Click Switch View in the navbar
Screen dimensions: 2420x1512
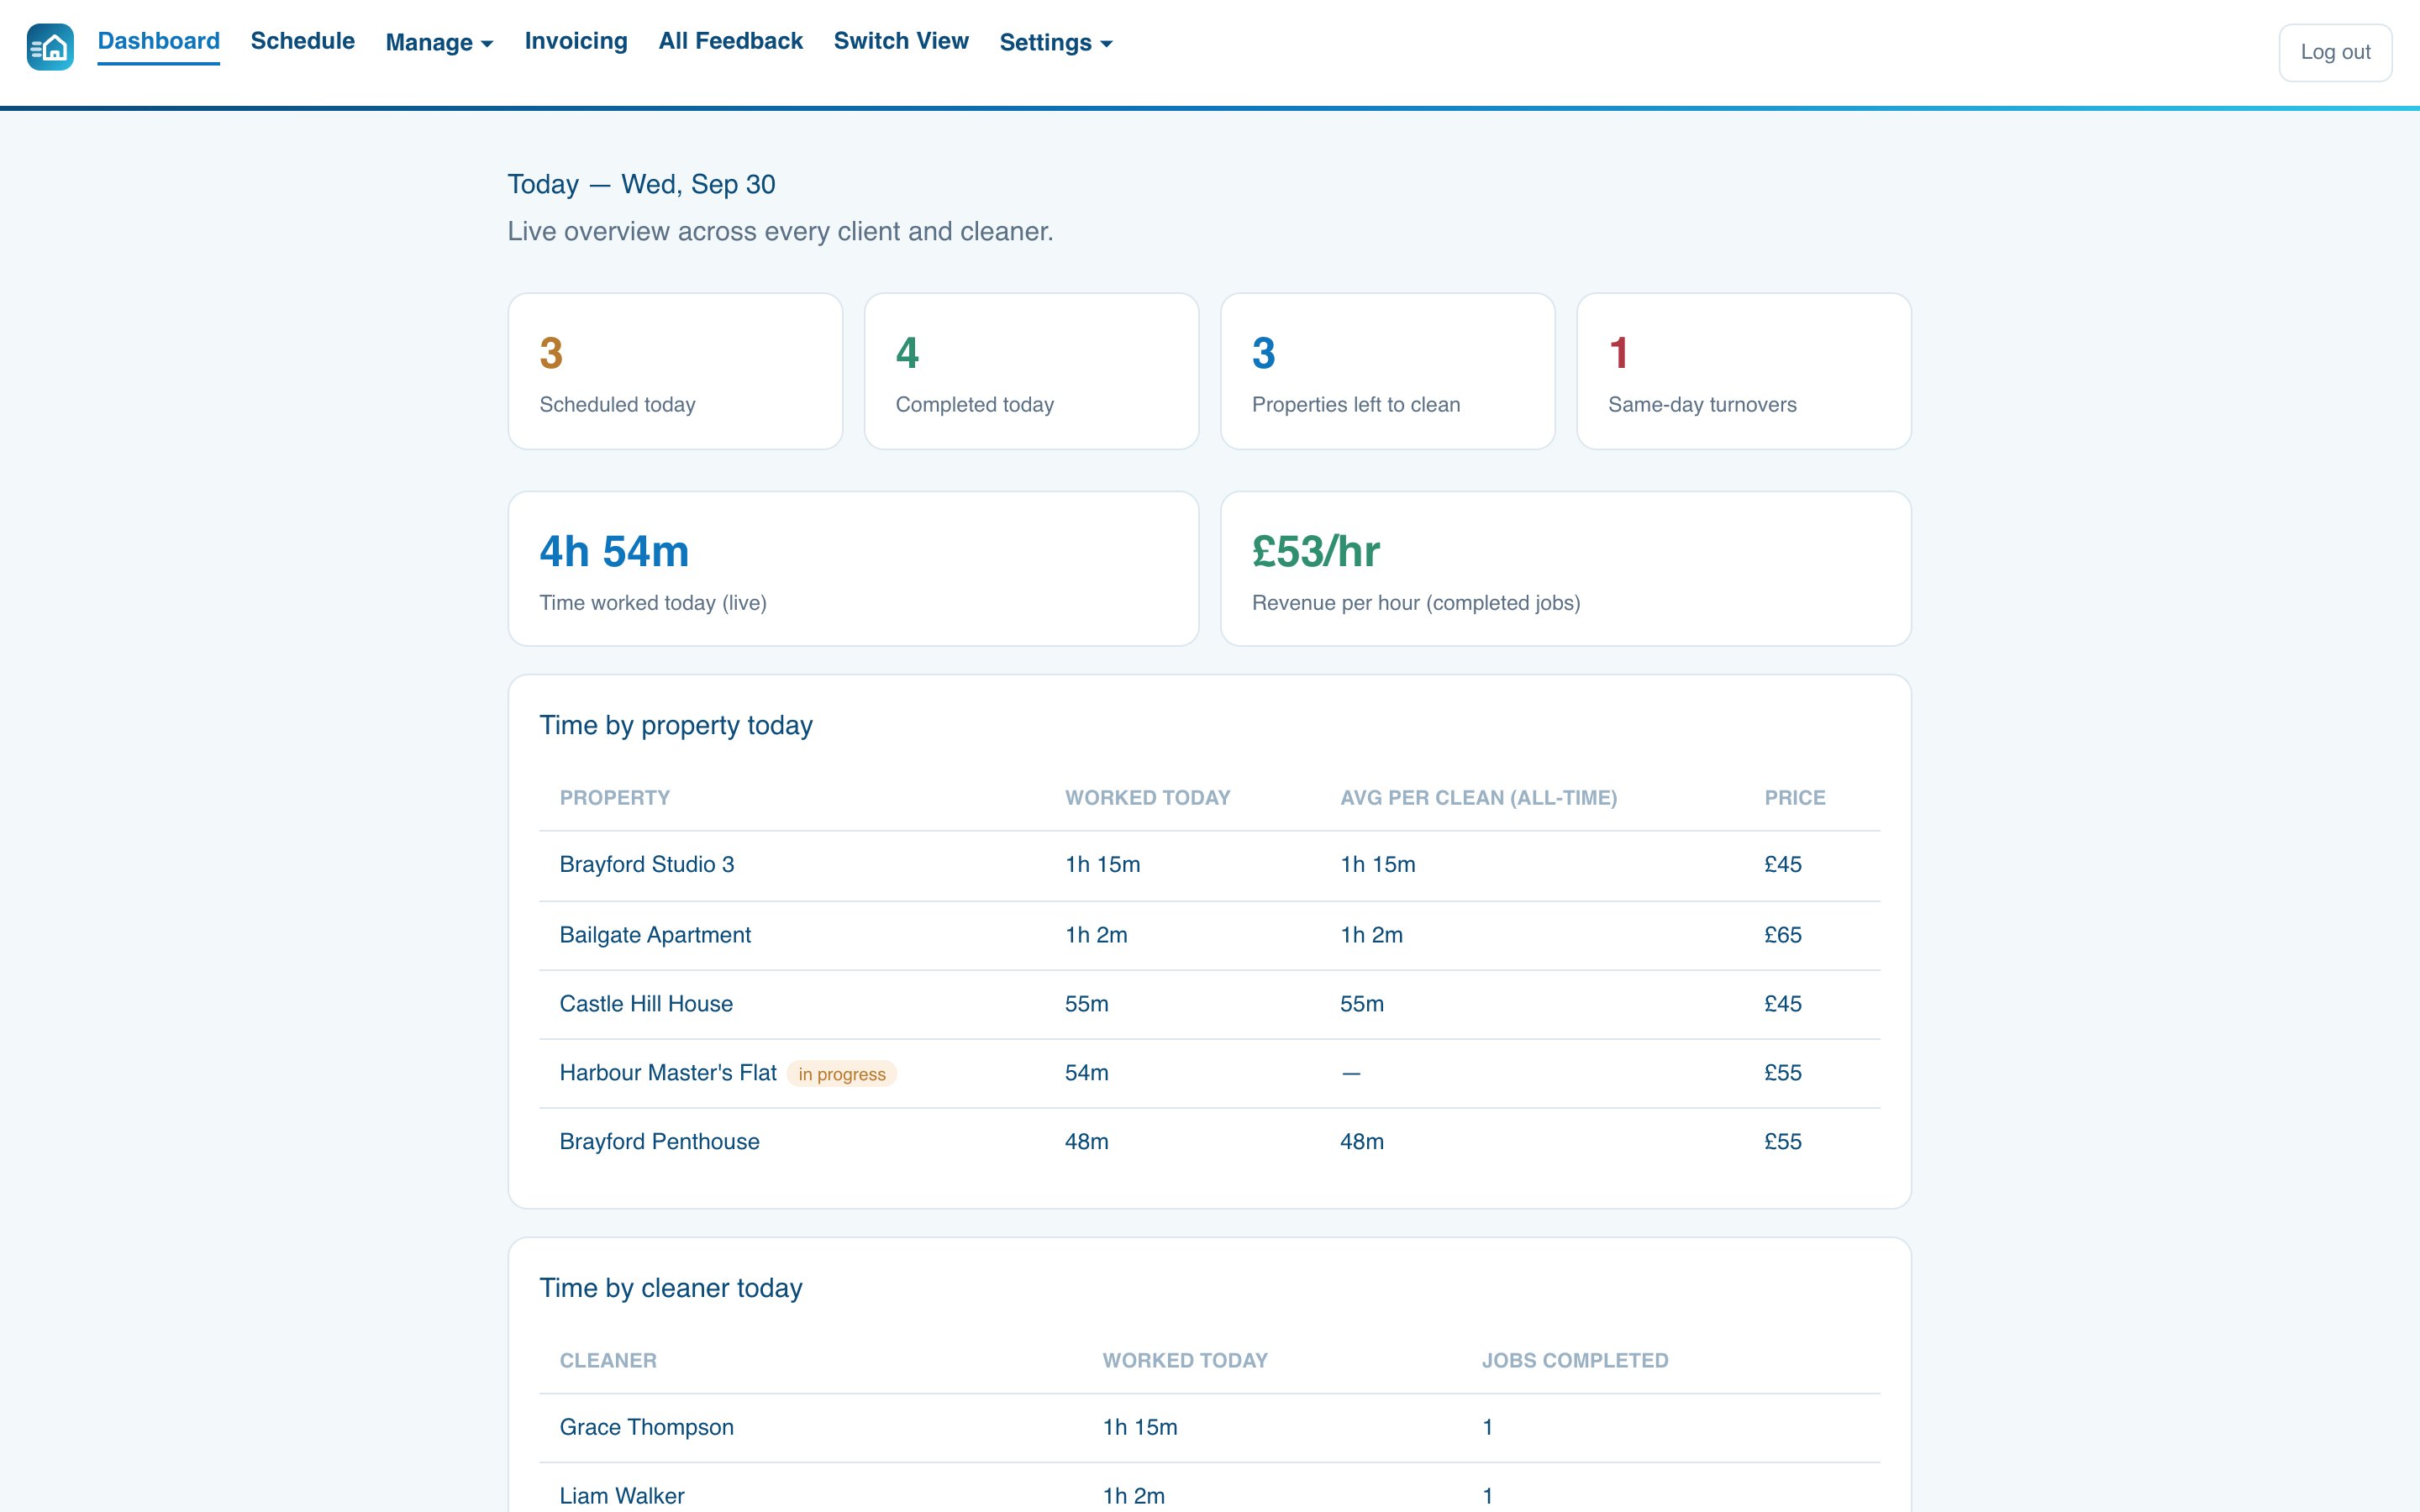click(901, 41)
